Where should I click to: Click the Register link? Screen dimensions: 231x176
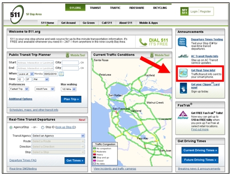coord(205,11)
